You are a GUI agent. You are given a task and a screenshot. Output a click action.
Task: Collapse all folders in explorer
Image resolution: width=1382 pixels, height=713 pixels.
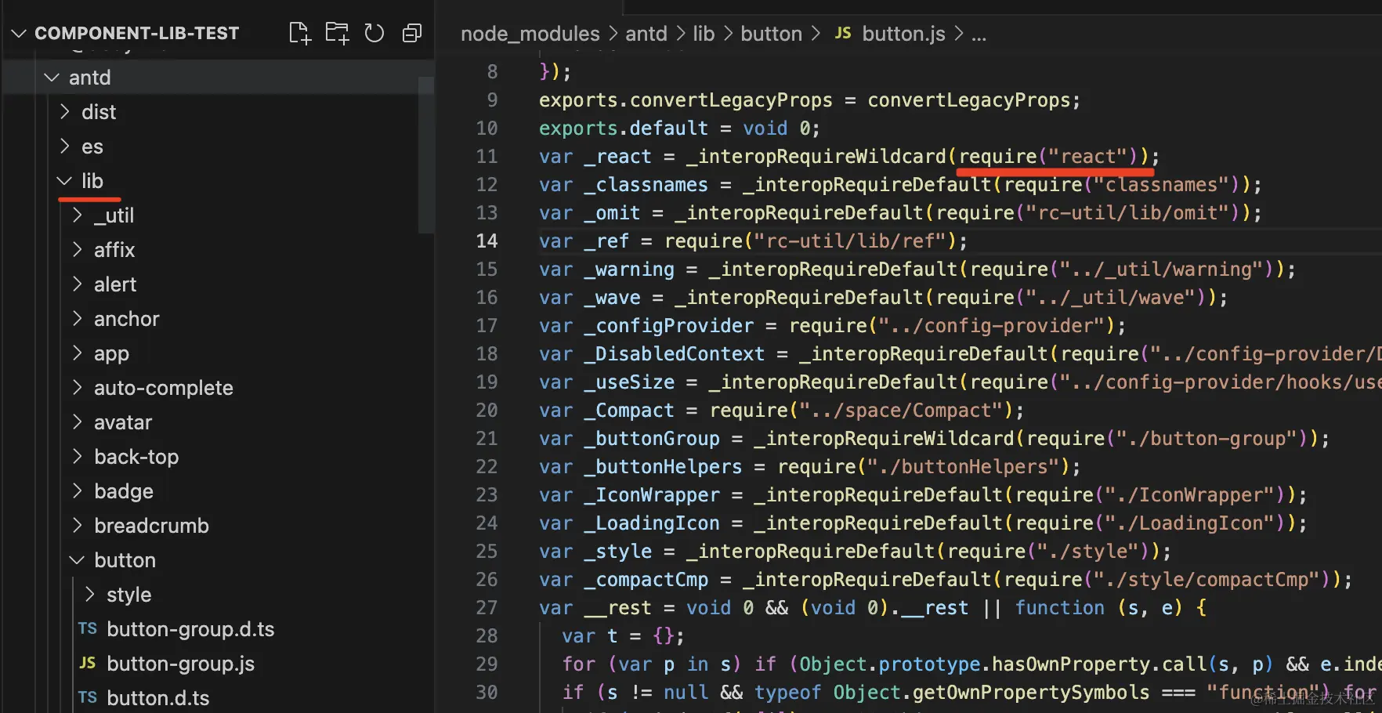pos(412,33)
